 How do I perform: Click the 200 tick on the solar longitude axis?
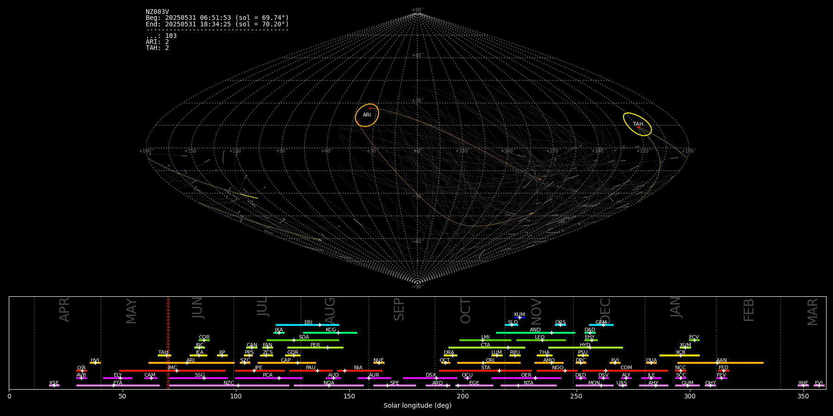click(463, 396)
